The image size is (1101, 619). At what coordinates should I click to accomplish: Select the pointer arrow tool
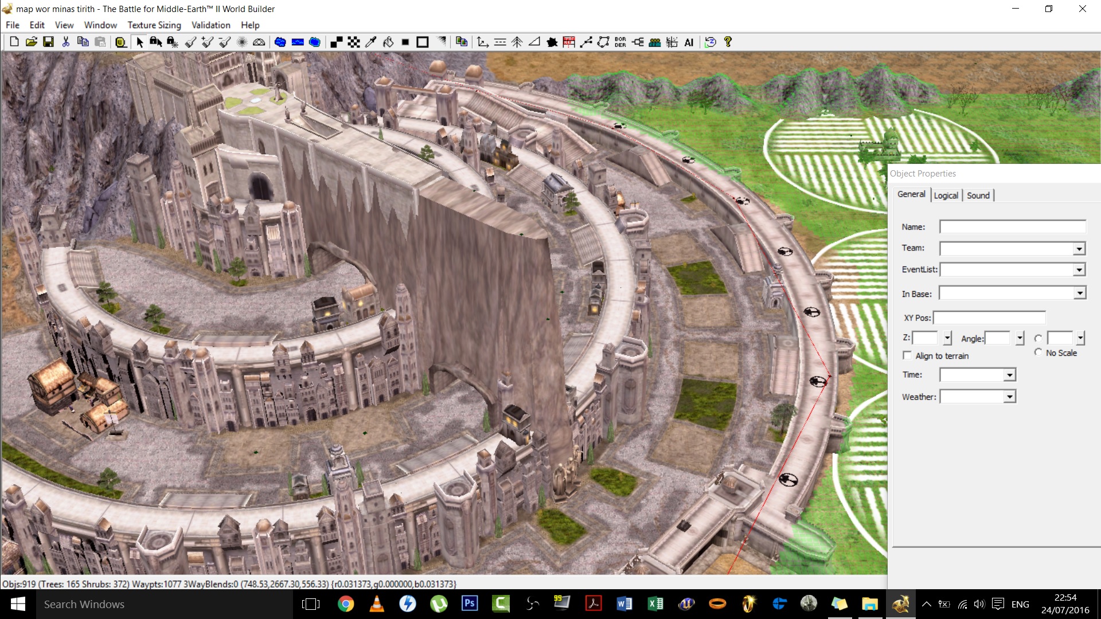pyautogui.click(x=139, y=42)
